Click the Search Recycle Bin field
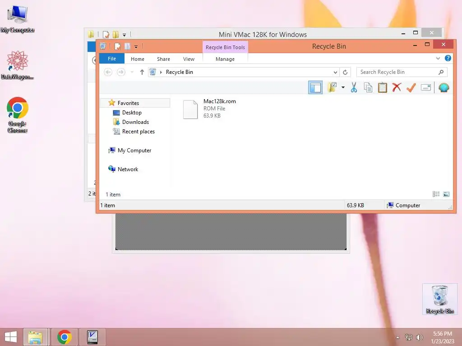The height and width of the screenshot is (346, 462). tap(402, 72)
